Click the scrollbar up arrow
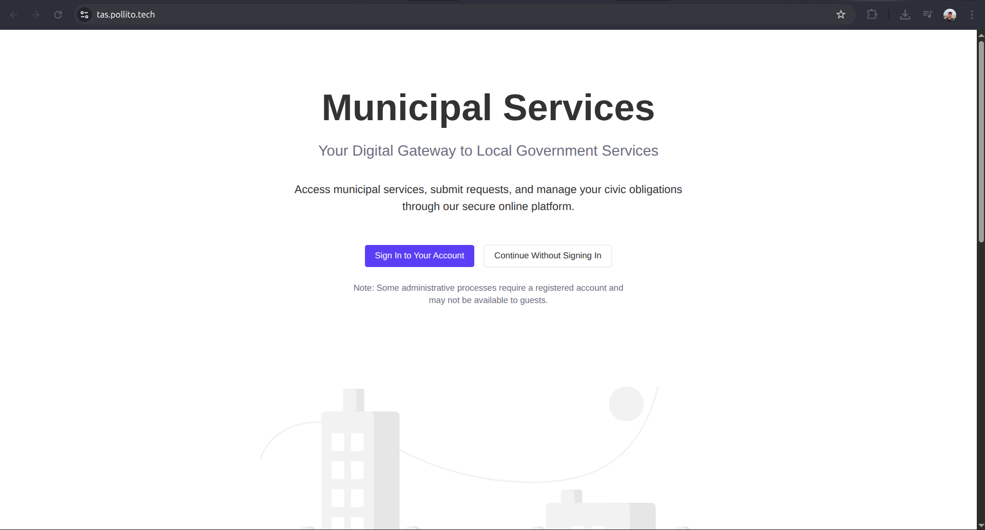This screenshot has height=530, width=985. pyautogui.click(x=981, y=35)
